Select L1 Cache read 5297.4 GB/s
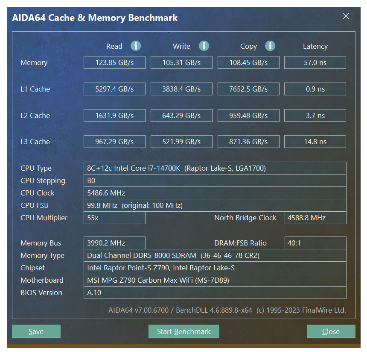Image resolution: width=367 pixels, height=352 pixels. click(x=114, y=89)
